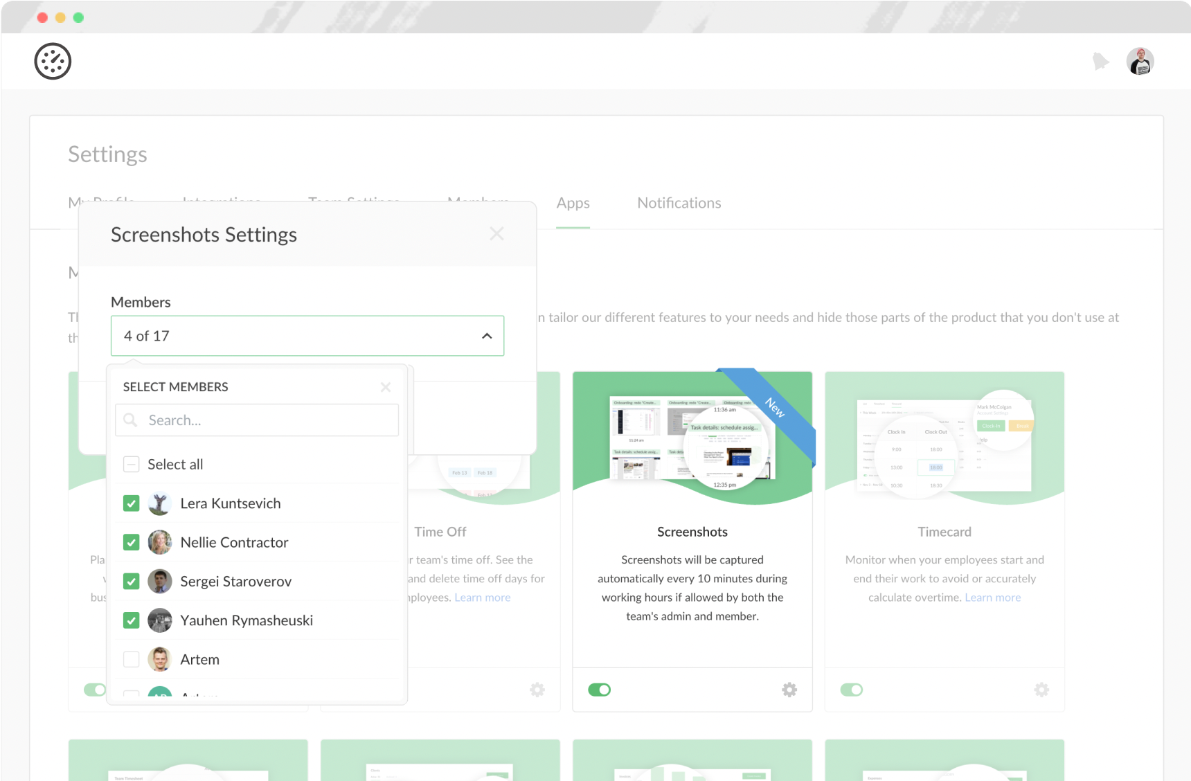1191x781 pixels.
Task: Open the notifications bell in the header
Action: [x=1100, y=62]
